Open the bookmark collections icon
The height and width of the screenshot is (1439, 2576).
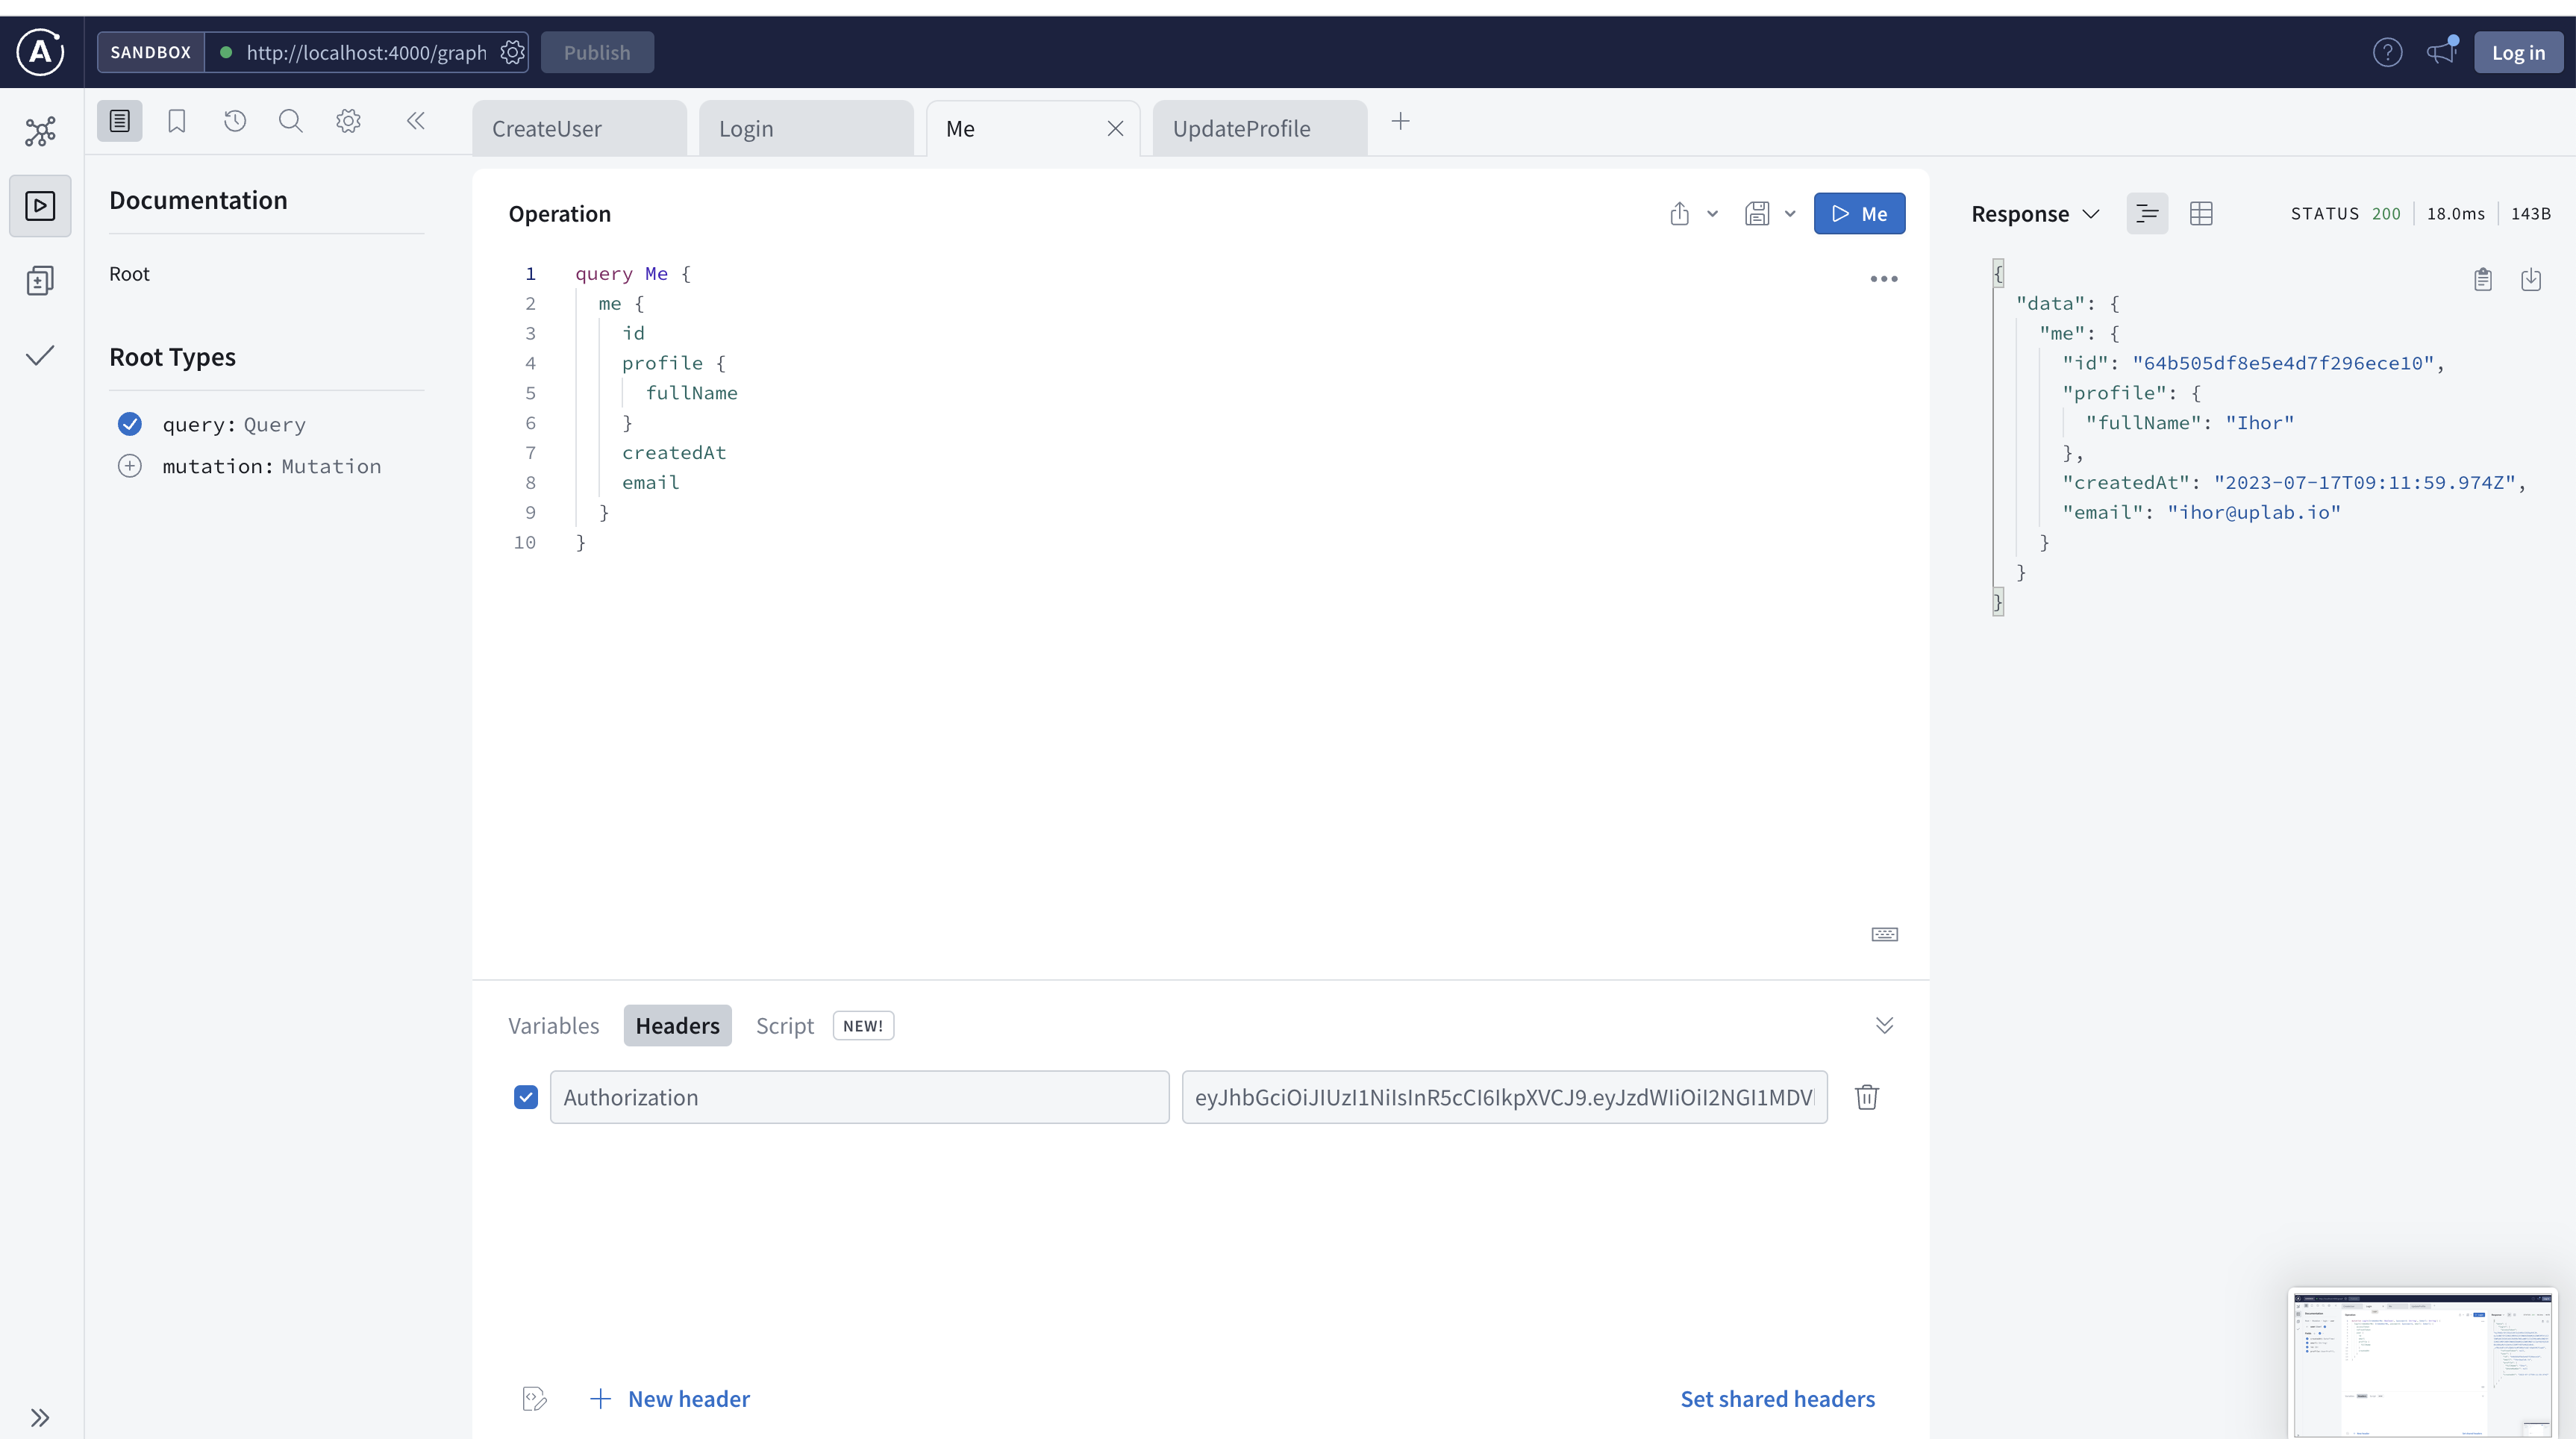[x=177, y=121]
